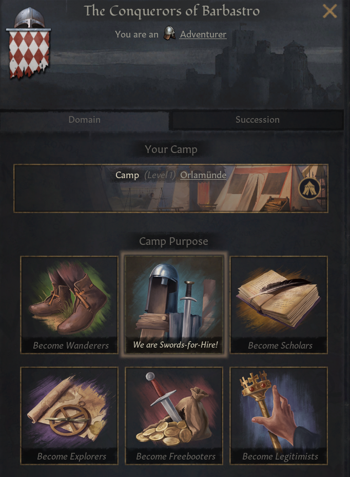350x477 pixels.
Task: Click the Become Freebooters caption
Action: 176,456
